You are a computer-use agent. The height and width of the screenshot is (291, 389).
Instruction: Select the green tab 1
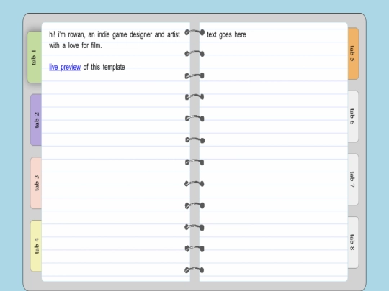[x=35, y=57]
